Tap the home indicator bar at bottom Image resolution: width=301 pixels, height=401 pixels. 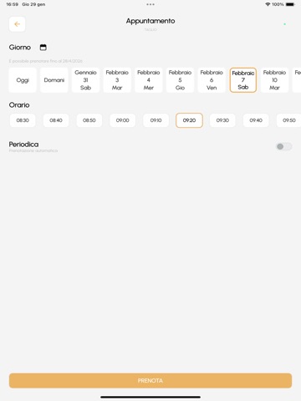coord(150,397)
